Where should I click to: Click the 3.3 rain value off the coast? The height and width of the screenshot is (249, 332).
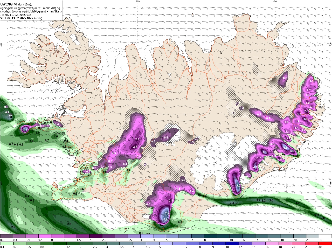tap(271, 200)
